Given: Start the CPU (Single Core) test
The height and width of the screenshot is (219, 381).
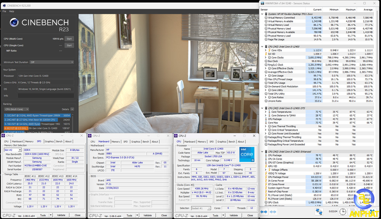Looking at the screenshot, I should tap(69, 45).
